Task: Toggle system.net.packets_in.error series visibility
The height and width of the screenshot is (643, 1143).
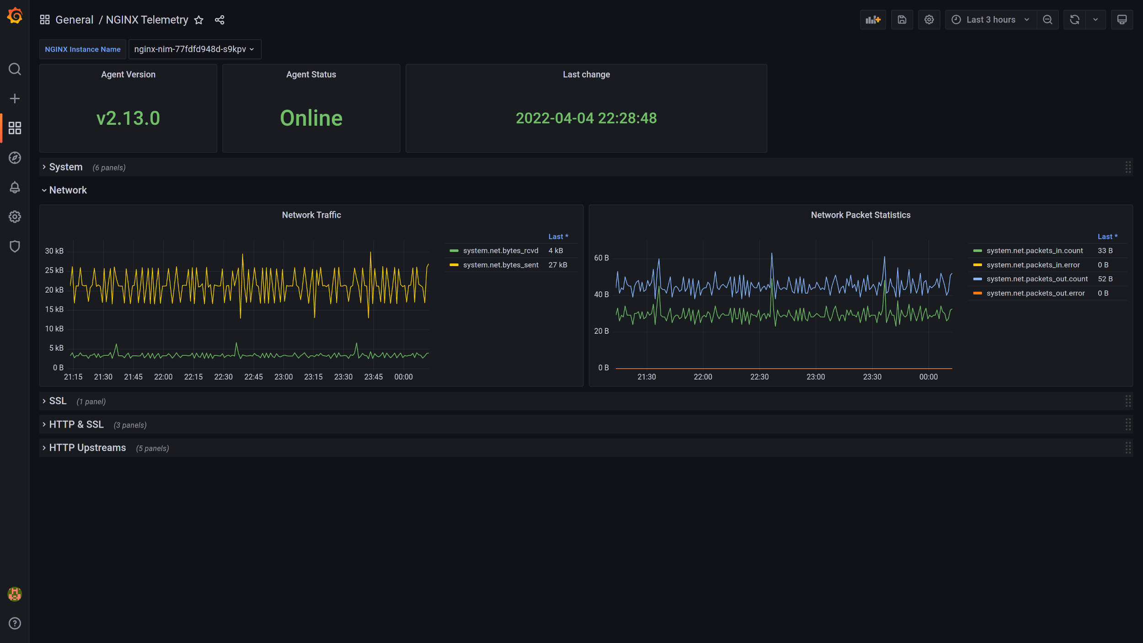Action: 1033,265
